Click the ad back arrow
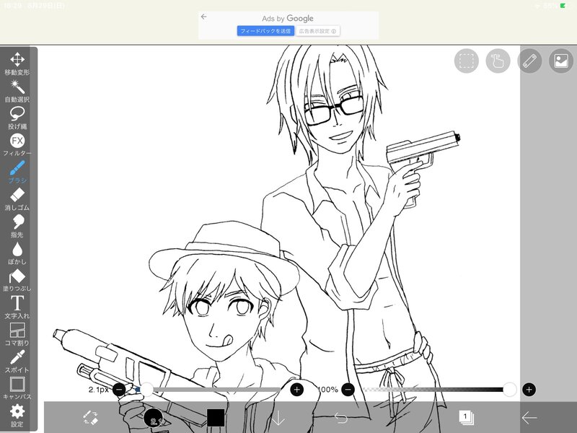 [x=204, y=17]
